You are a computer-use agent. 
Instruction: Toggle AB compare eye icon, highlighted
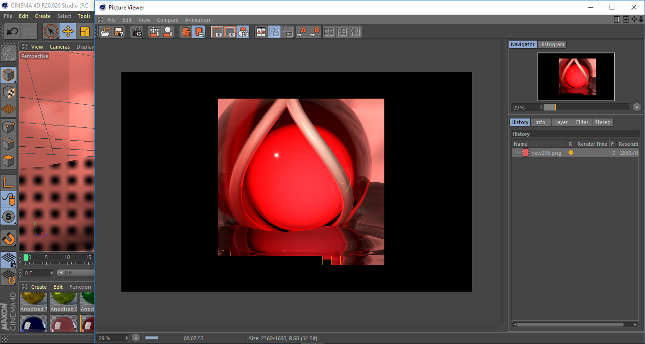[274, 32]
